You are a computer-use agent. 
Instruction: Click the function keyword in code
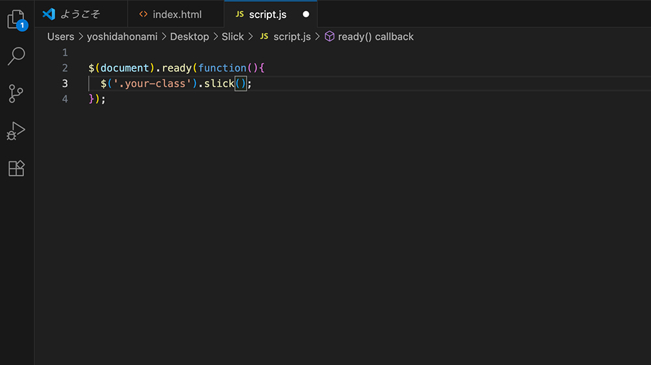point(222,68)
